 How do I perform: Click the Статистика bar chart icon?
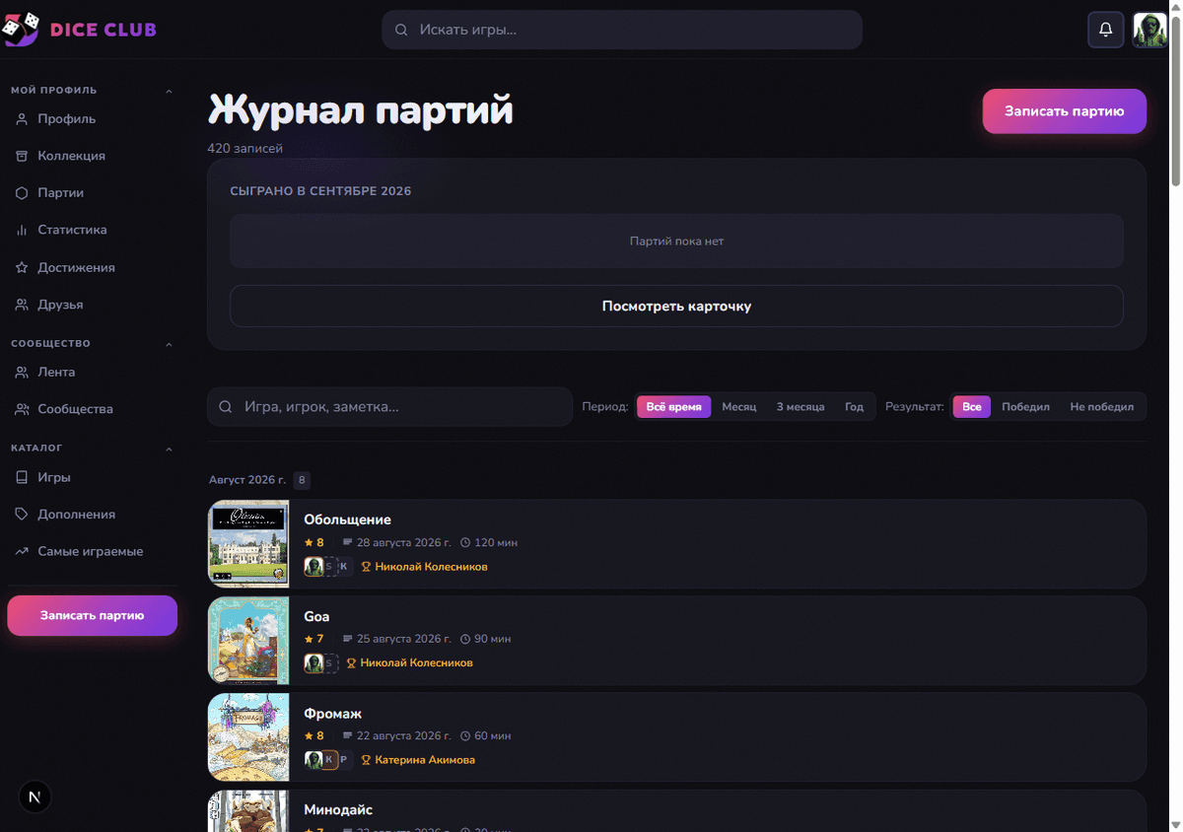click(x=22, y=230)
